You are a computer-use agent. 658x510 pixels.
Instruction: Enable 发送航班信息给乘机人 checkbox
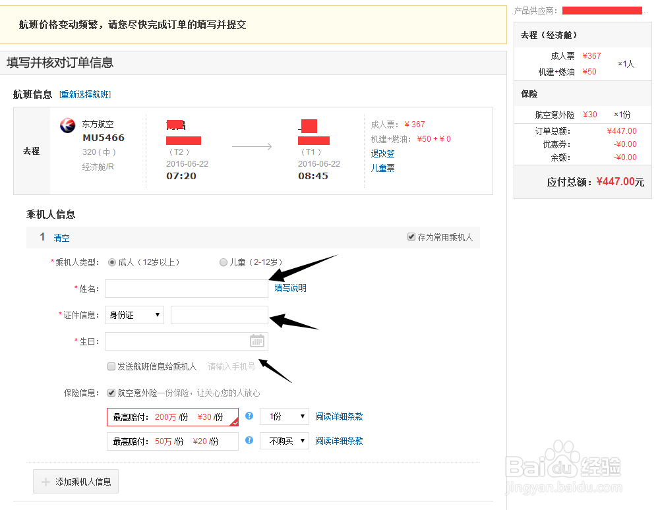click(x=111, y=366)
